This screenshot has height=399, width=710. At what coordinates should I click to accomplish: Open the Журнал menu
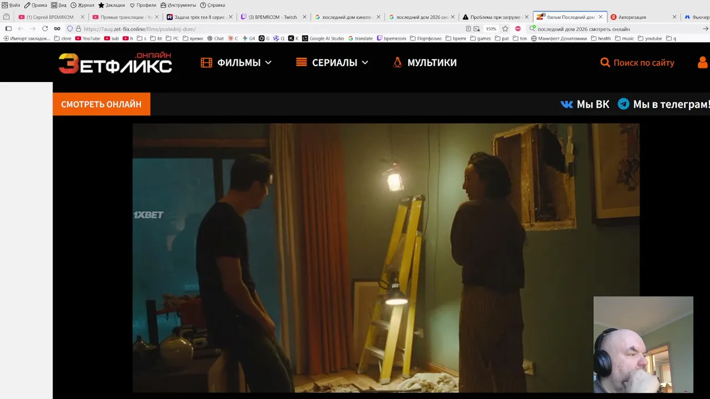pos(82,5)
